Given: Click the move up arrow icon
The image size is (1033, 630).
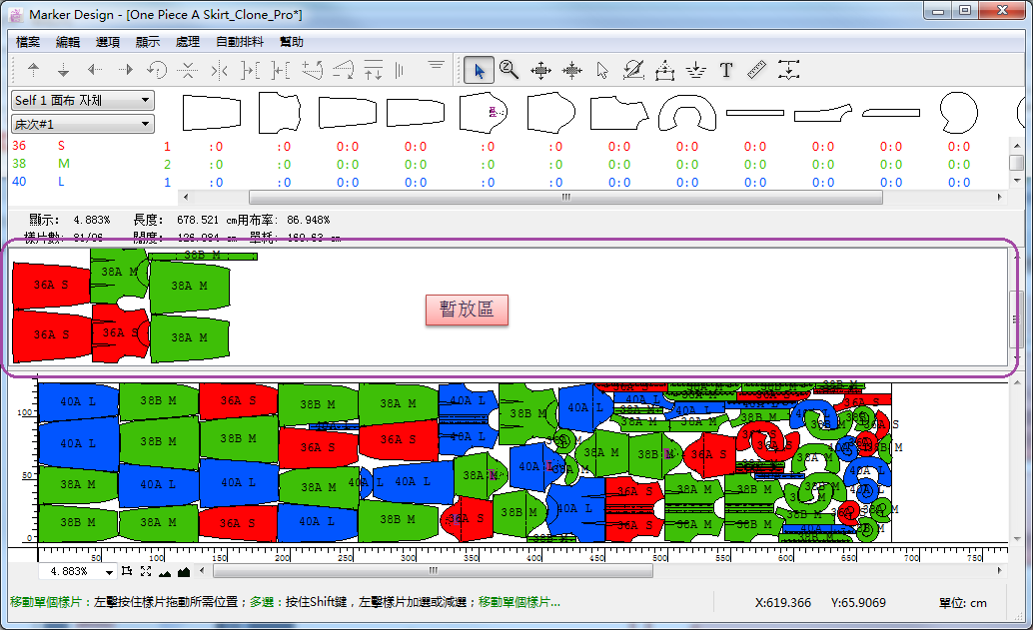Looking at the screenshot, I should click(33, 70).
